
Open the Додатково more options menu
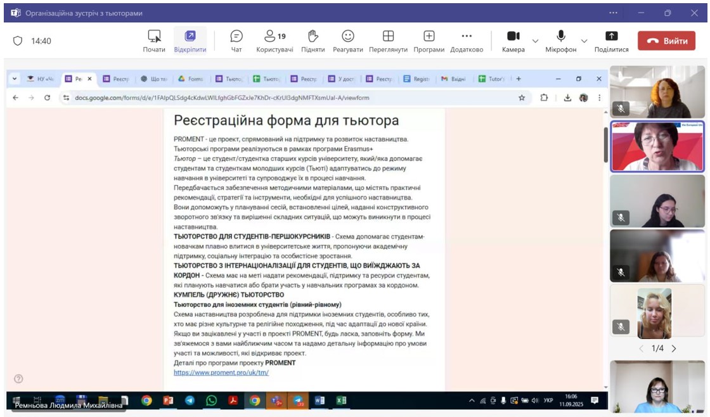467,41
